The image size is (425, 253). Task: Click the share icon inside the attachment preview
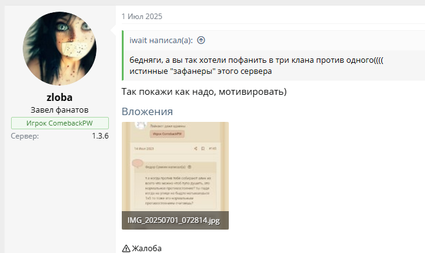[195, 148]
